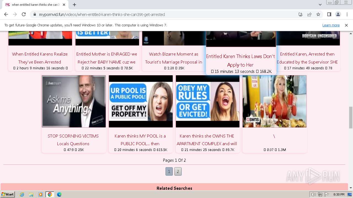The height and width of the screenshot is (198, 353).
Task: Open the 'UR POOL IS A PUBLIC POOL' thumbnail
Action: 141,101
